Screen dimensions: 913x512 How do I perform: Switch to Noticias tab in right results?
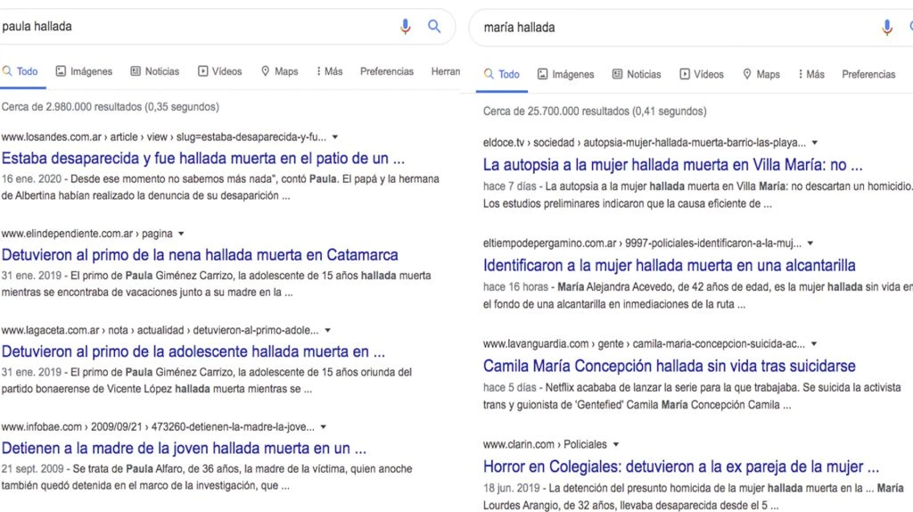point(636,75)
